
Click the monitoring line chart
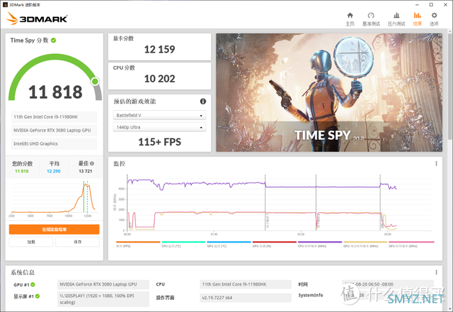point(279,203)
